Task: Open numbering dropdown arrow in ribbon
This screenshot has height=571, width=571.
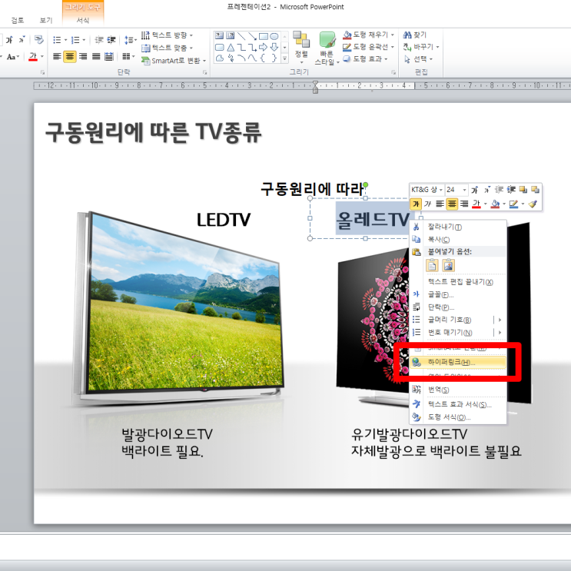Action: 84,40
